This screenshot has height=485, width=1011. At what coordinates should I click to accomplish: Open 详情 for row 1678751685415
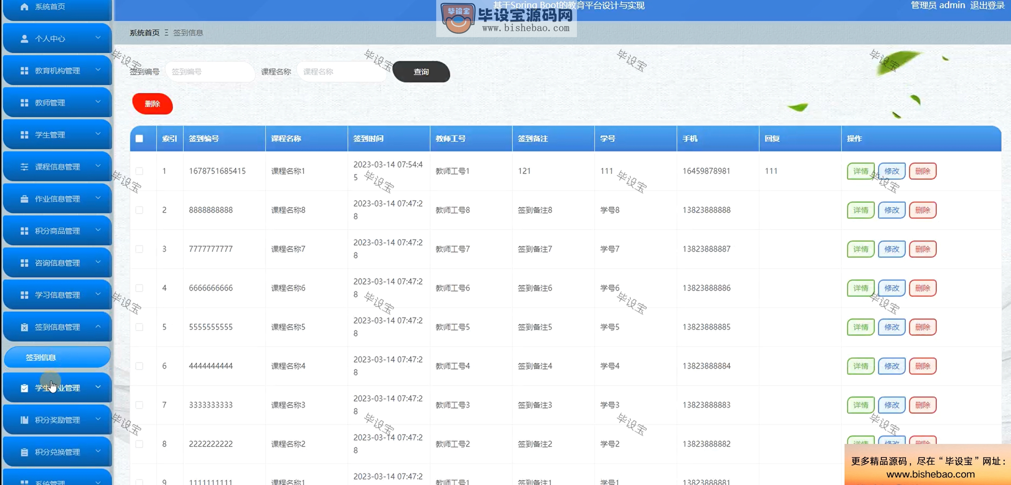(x=860, y=171)
